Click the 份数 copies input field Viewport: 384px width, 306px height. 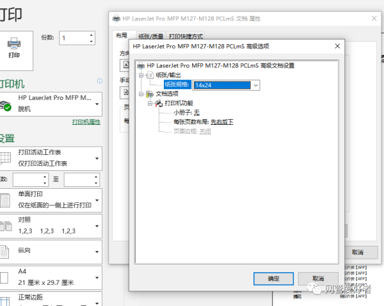tap(74, 38)
